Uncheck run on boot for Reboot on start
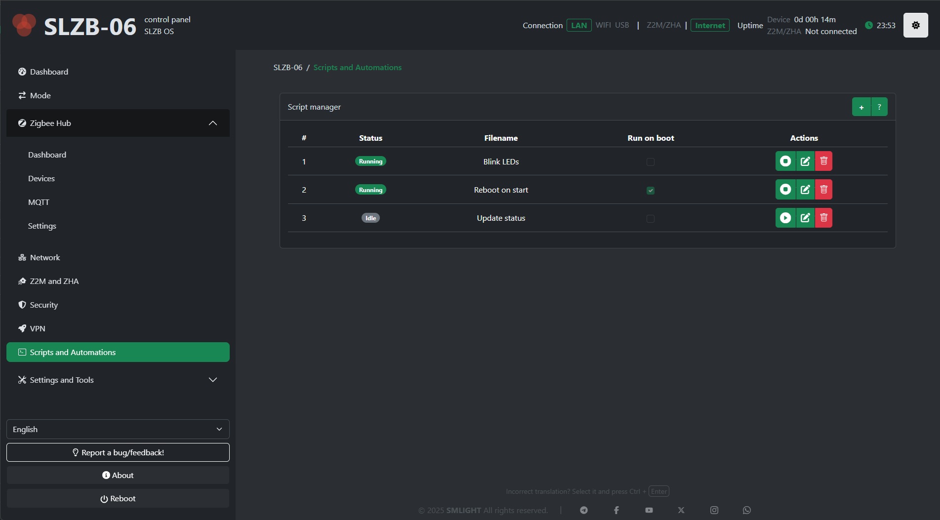The width and height of the screenshot is (940, 520). (x=651, y=191)
